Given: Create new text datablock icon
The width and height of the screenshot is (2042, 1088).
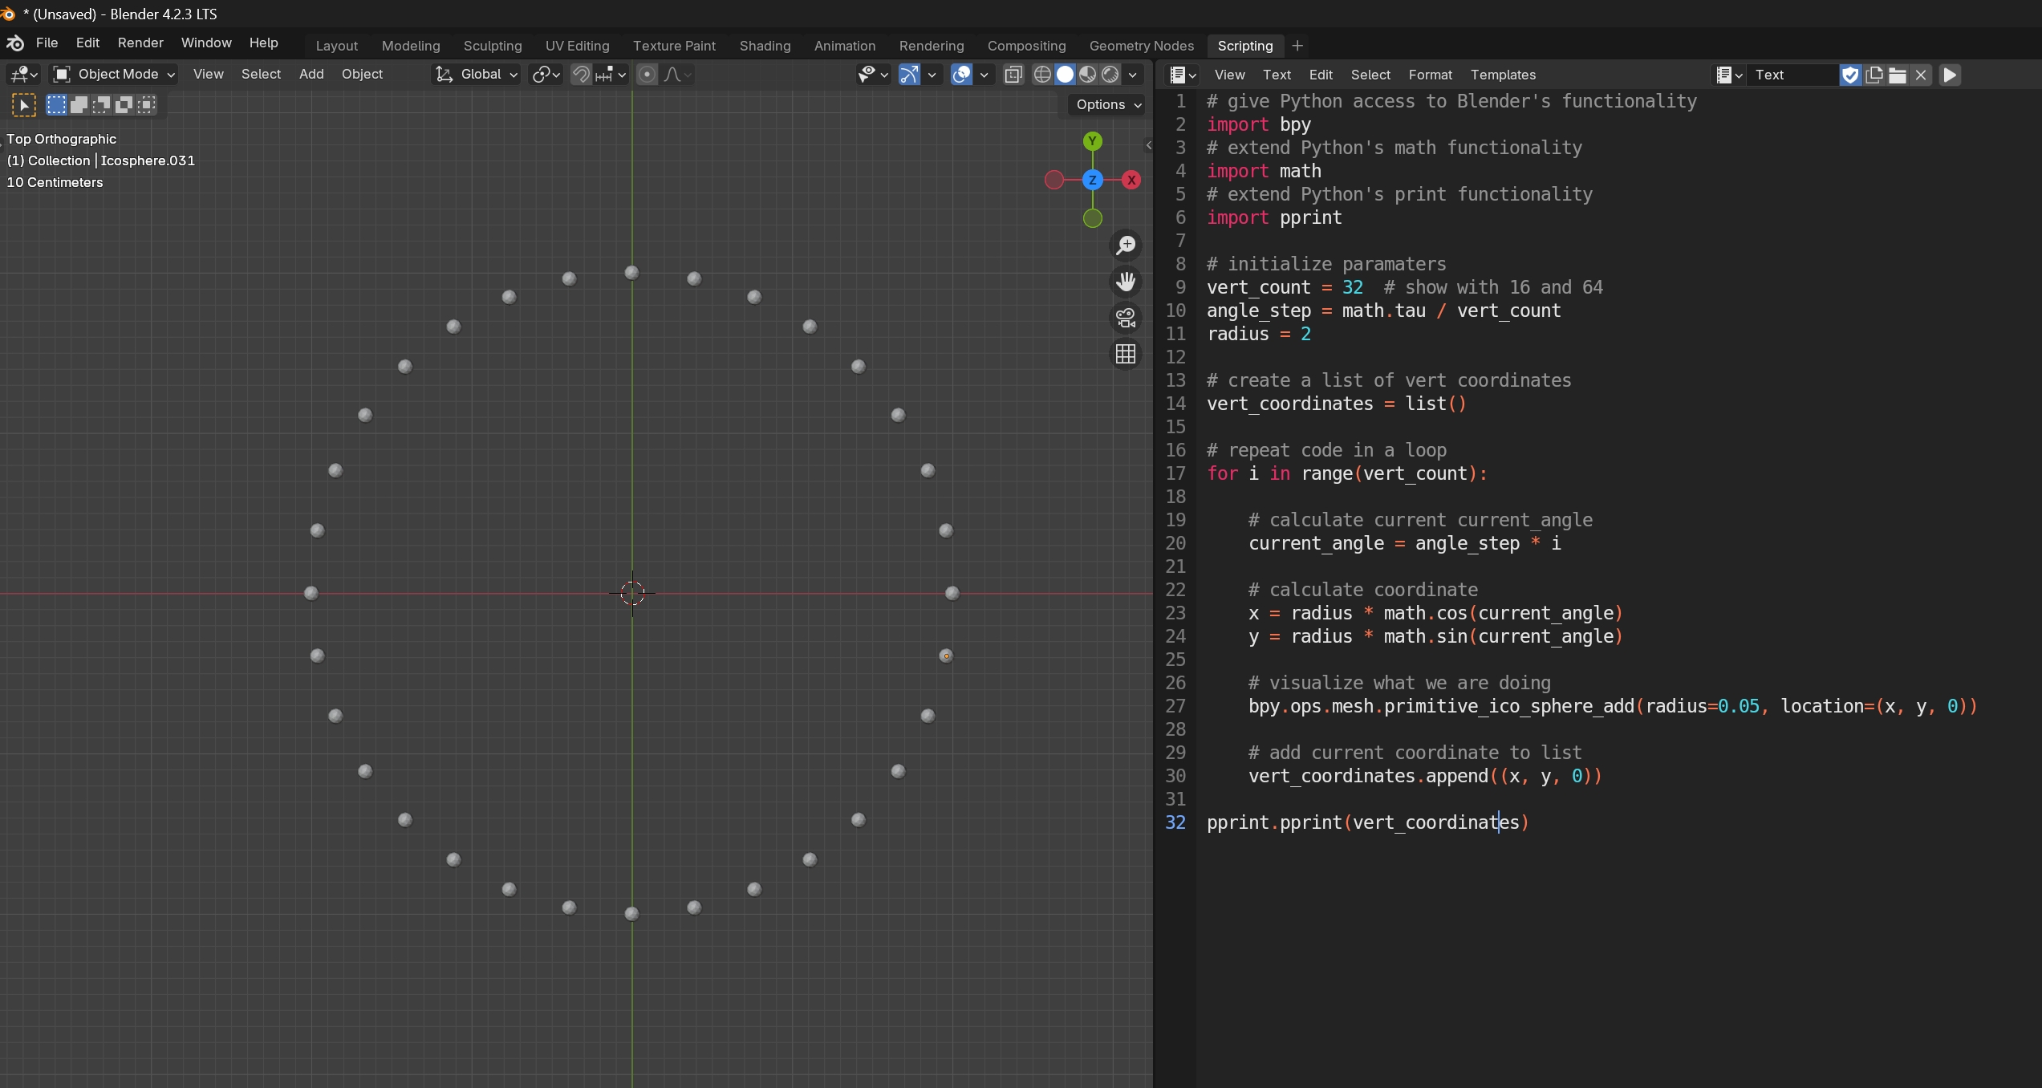Looking at the screenshot, I should 1874,75.
